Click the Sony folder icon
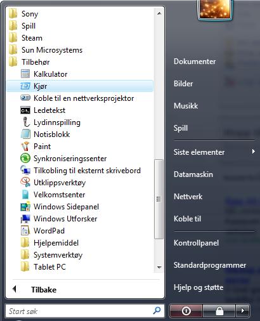Image resolution: width=260 pixels, height=321 pixels. pyautogui.click(x=13, y=14)
